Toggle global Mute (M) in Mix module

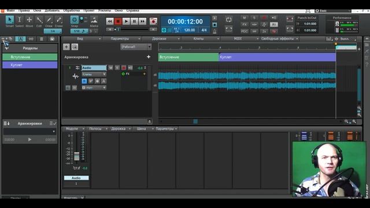coord(245,18)
